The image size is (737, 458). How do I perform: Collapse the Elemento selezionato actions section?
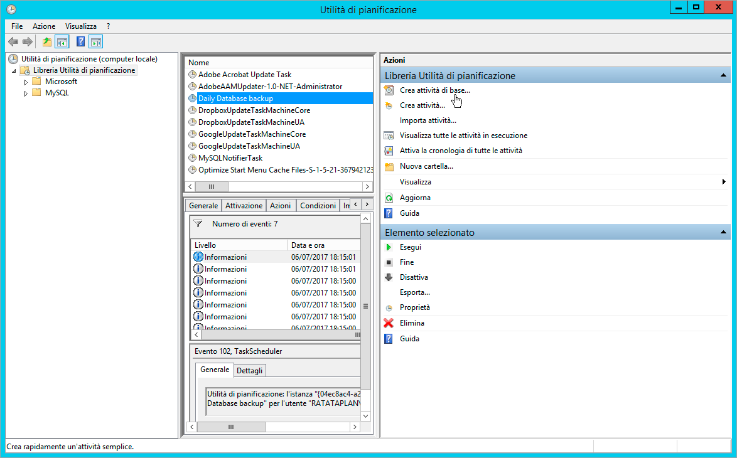(x=723, y=232)
